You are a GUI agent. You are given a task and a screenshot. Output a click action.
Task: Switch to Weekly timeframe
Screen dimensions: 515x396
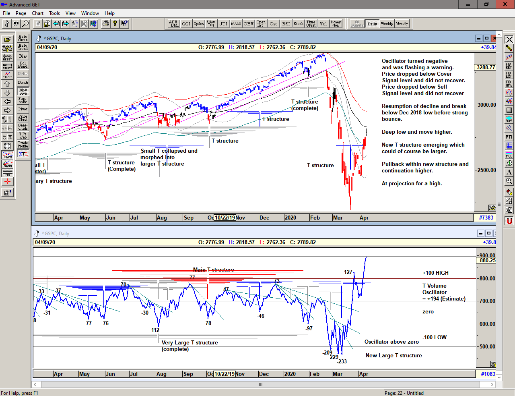pyautogui.click(x=387, y=24)
